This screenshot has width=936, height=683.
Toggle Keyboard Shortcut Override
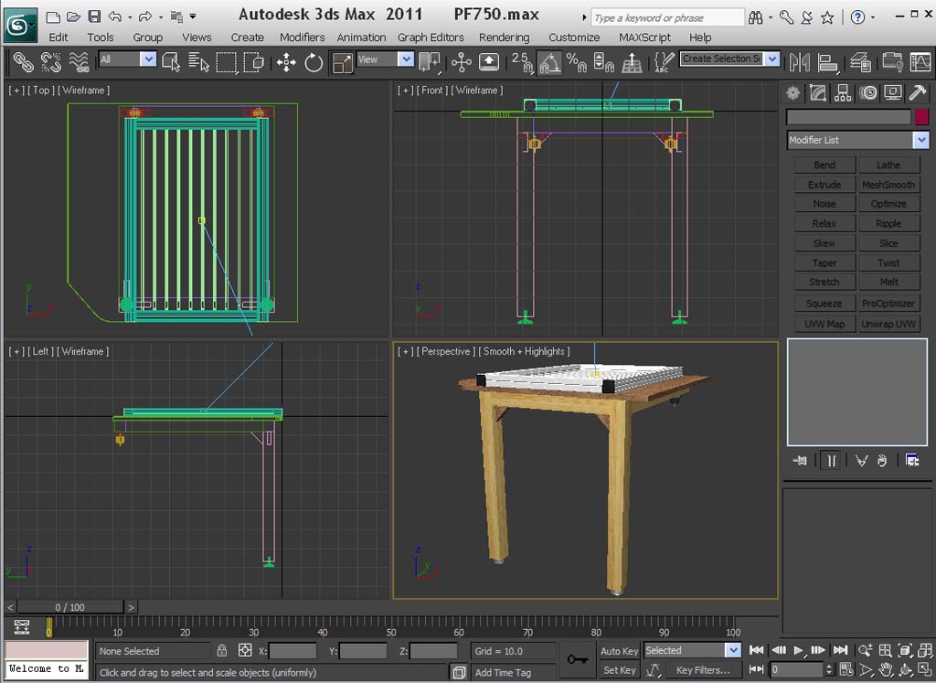click(x=489, y=61)
